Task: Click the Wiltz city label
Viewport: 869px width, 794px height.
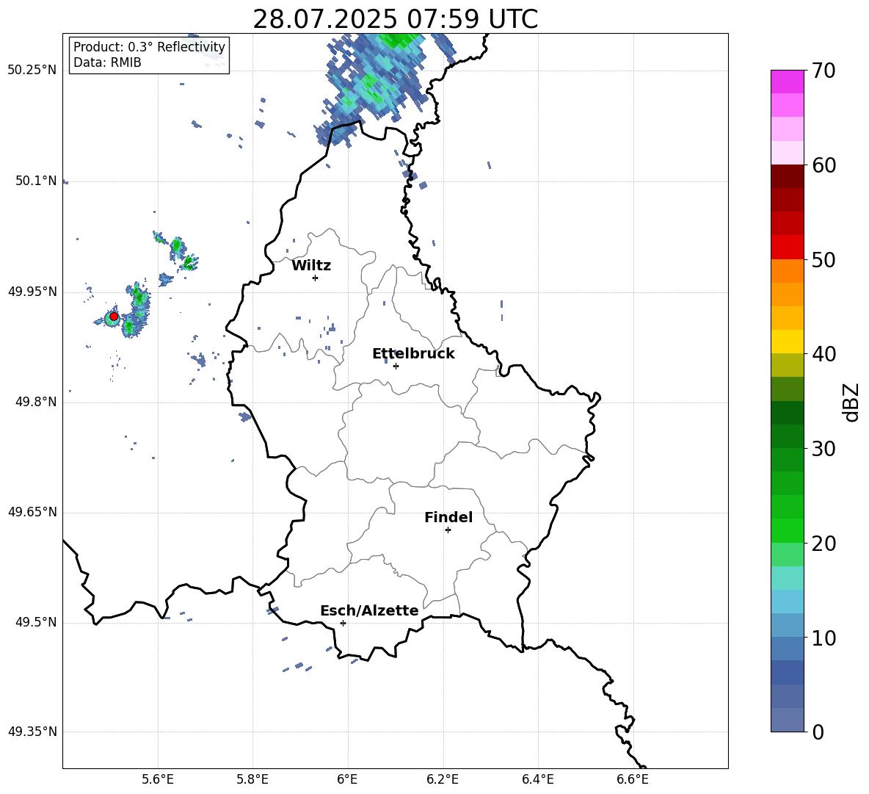Action: tap(311, 266)
